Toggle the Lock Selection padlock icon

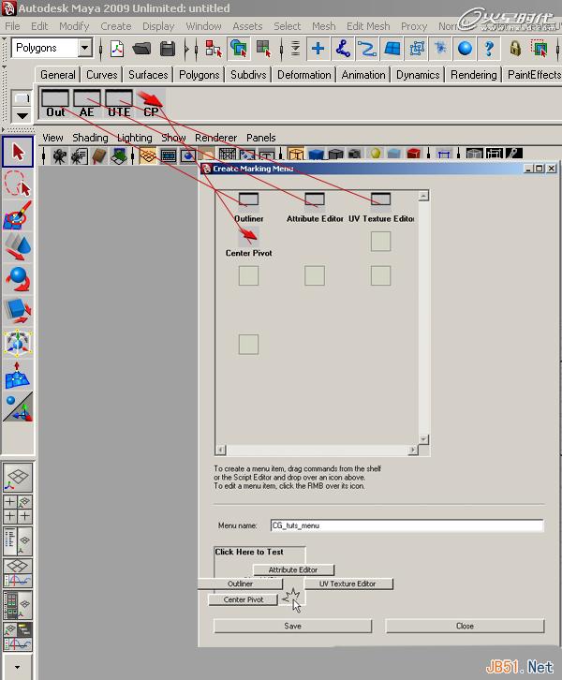coord(515,48)
